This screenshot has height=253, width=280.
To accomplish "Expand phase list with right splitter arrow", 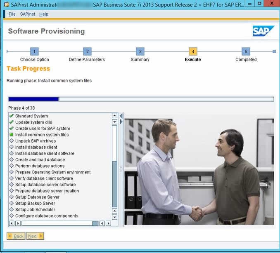I will click(121, 122).
